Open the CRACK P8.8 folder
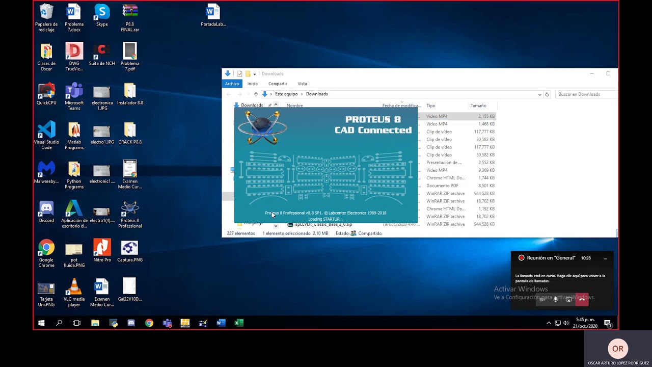The height and width of the screenshot is (367, 652). 130,133
